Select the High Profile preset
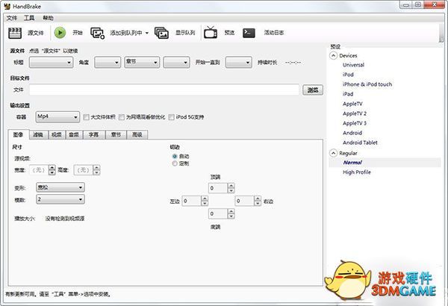This screenshot has width=448, height=306. click(x=357, y=172)
